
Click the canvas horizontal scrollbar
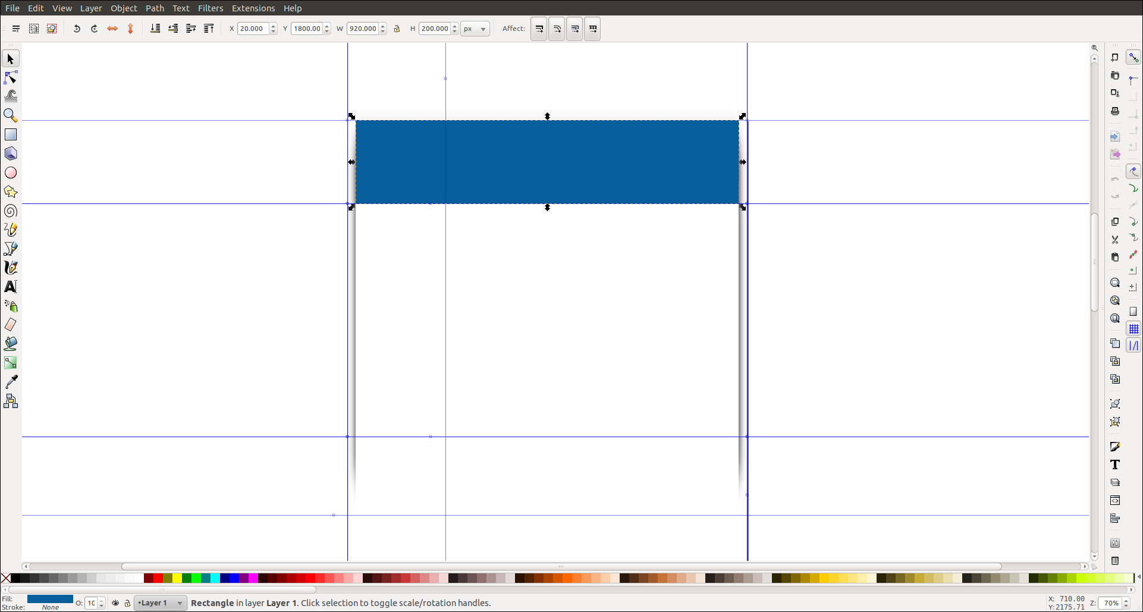point(561,566)
